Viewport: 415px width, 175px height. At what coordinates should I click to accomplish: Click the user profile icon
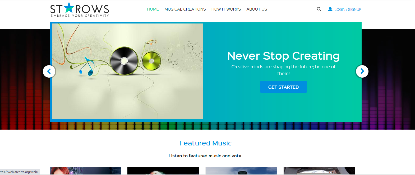[330, 9]
